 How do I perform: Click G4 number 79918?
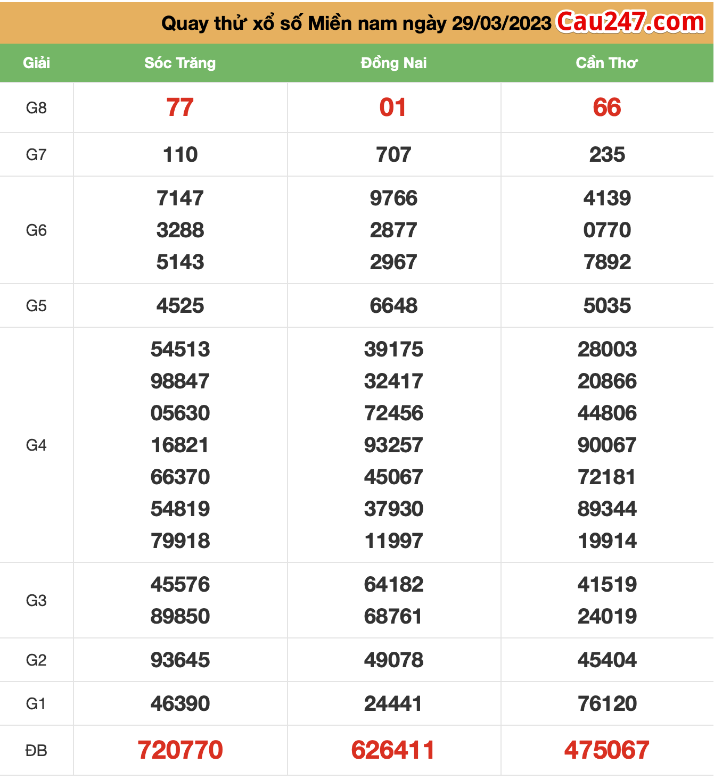click(x=180, y=541)
